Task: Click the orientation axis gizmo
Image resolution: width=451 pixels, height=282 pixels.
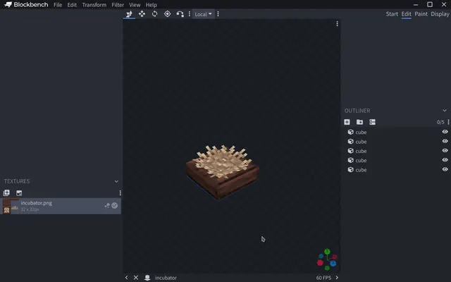Action: (x=327, y=259)
